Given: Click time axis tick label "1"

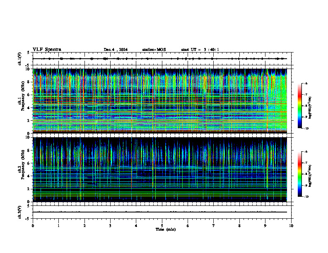Looking at the screenshot, I should (x=59, y=226).
